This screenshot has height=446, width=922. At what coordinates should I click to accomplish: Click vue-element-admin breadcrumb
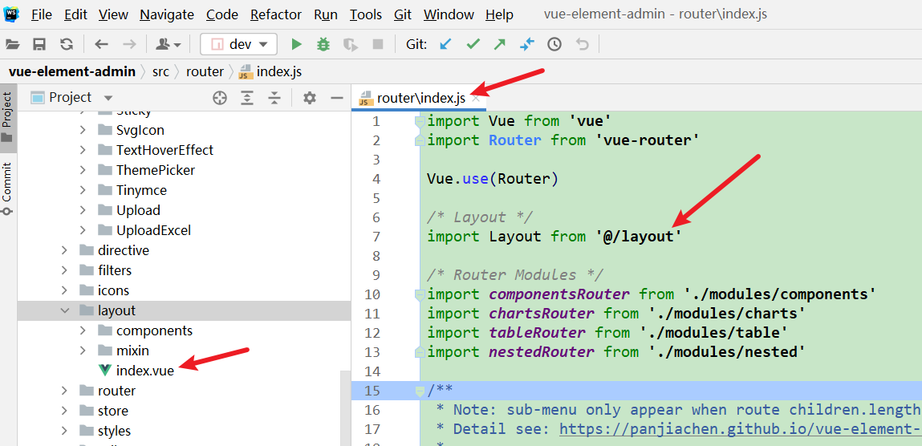(x=71, y=71)
